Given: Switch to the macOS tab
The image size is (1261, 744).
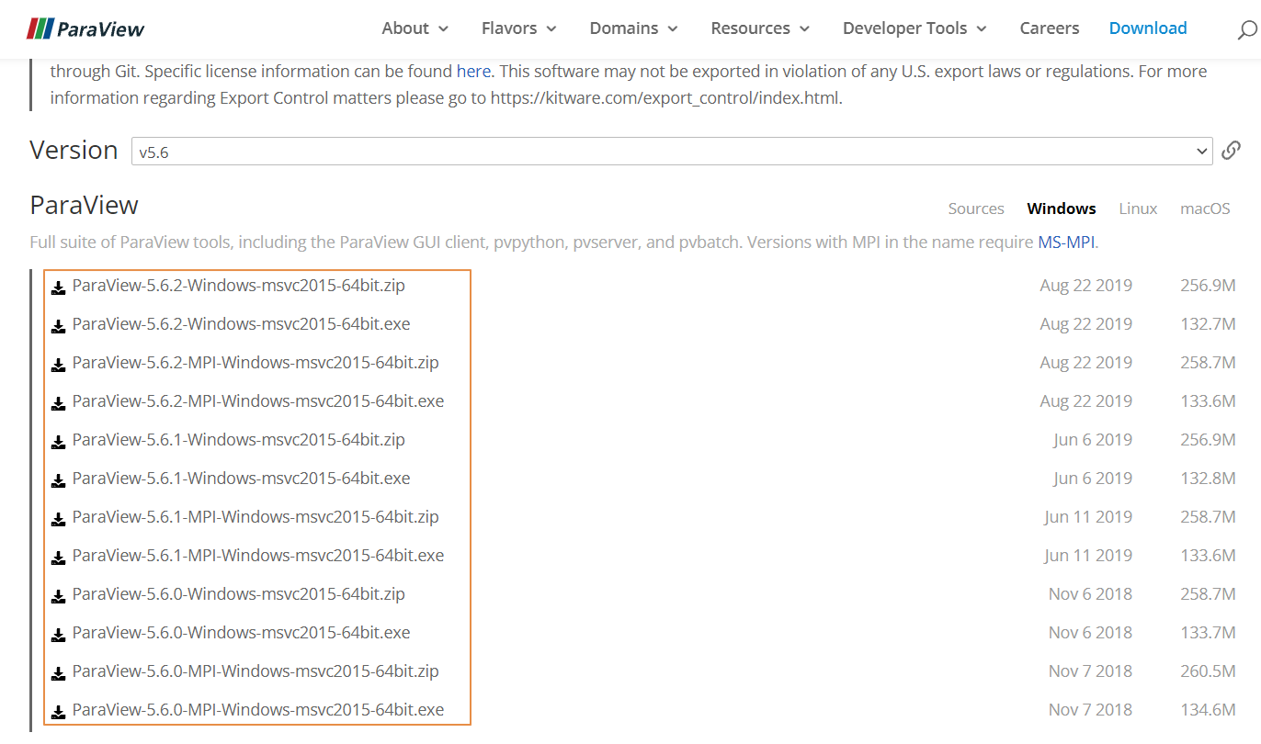Looking at the screenshot, I should point(1205,209).
